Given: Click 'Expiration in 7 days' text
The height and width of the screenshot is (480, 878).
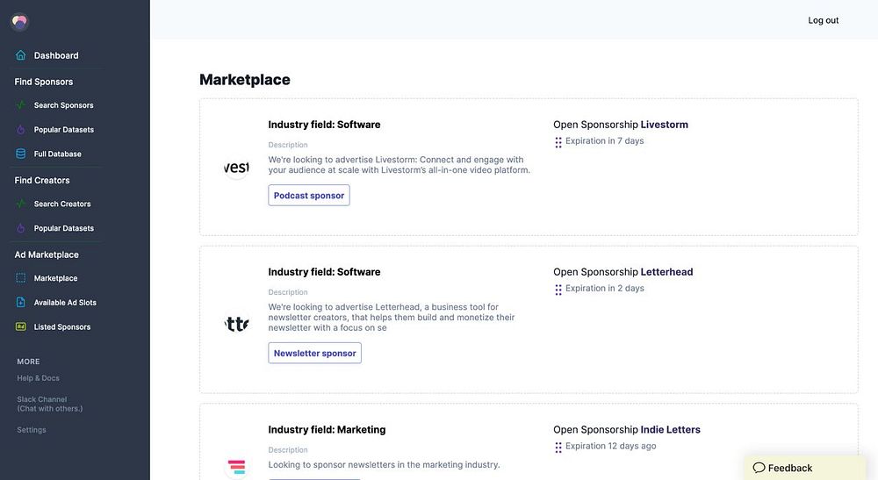Looking at the screenshot, I should coord(604,141).
